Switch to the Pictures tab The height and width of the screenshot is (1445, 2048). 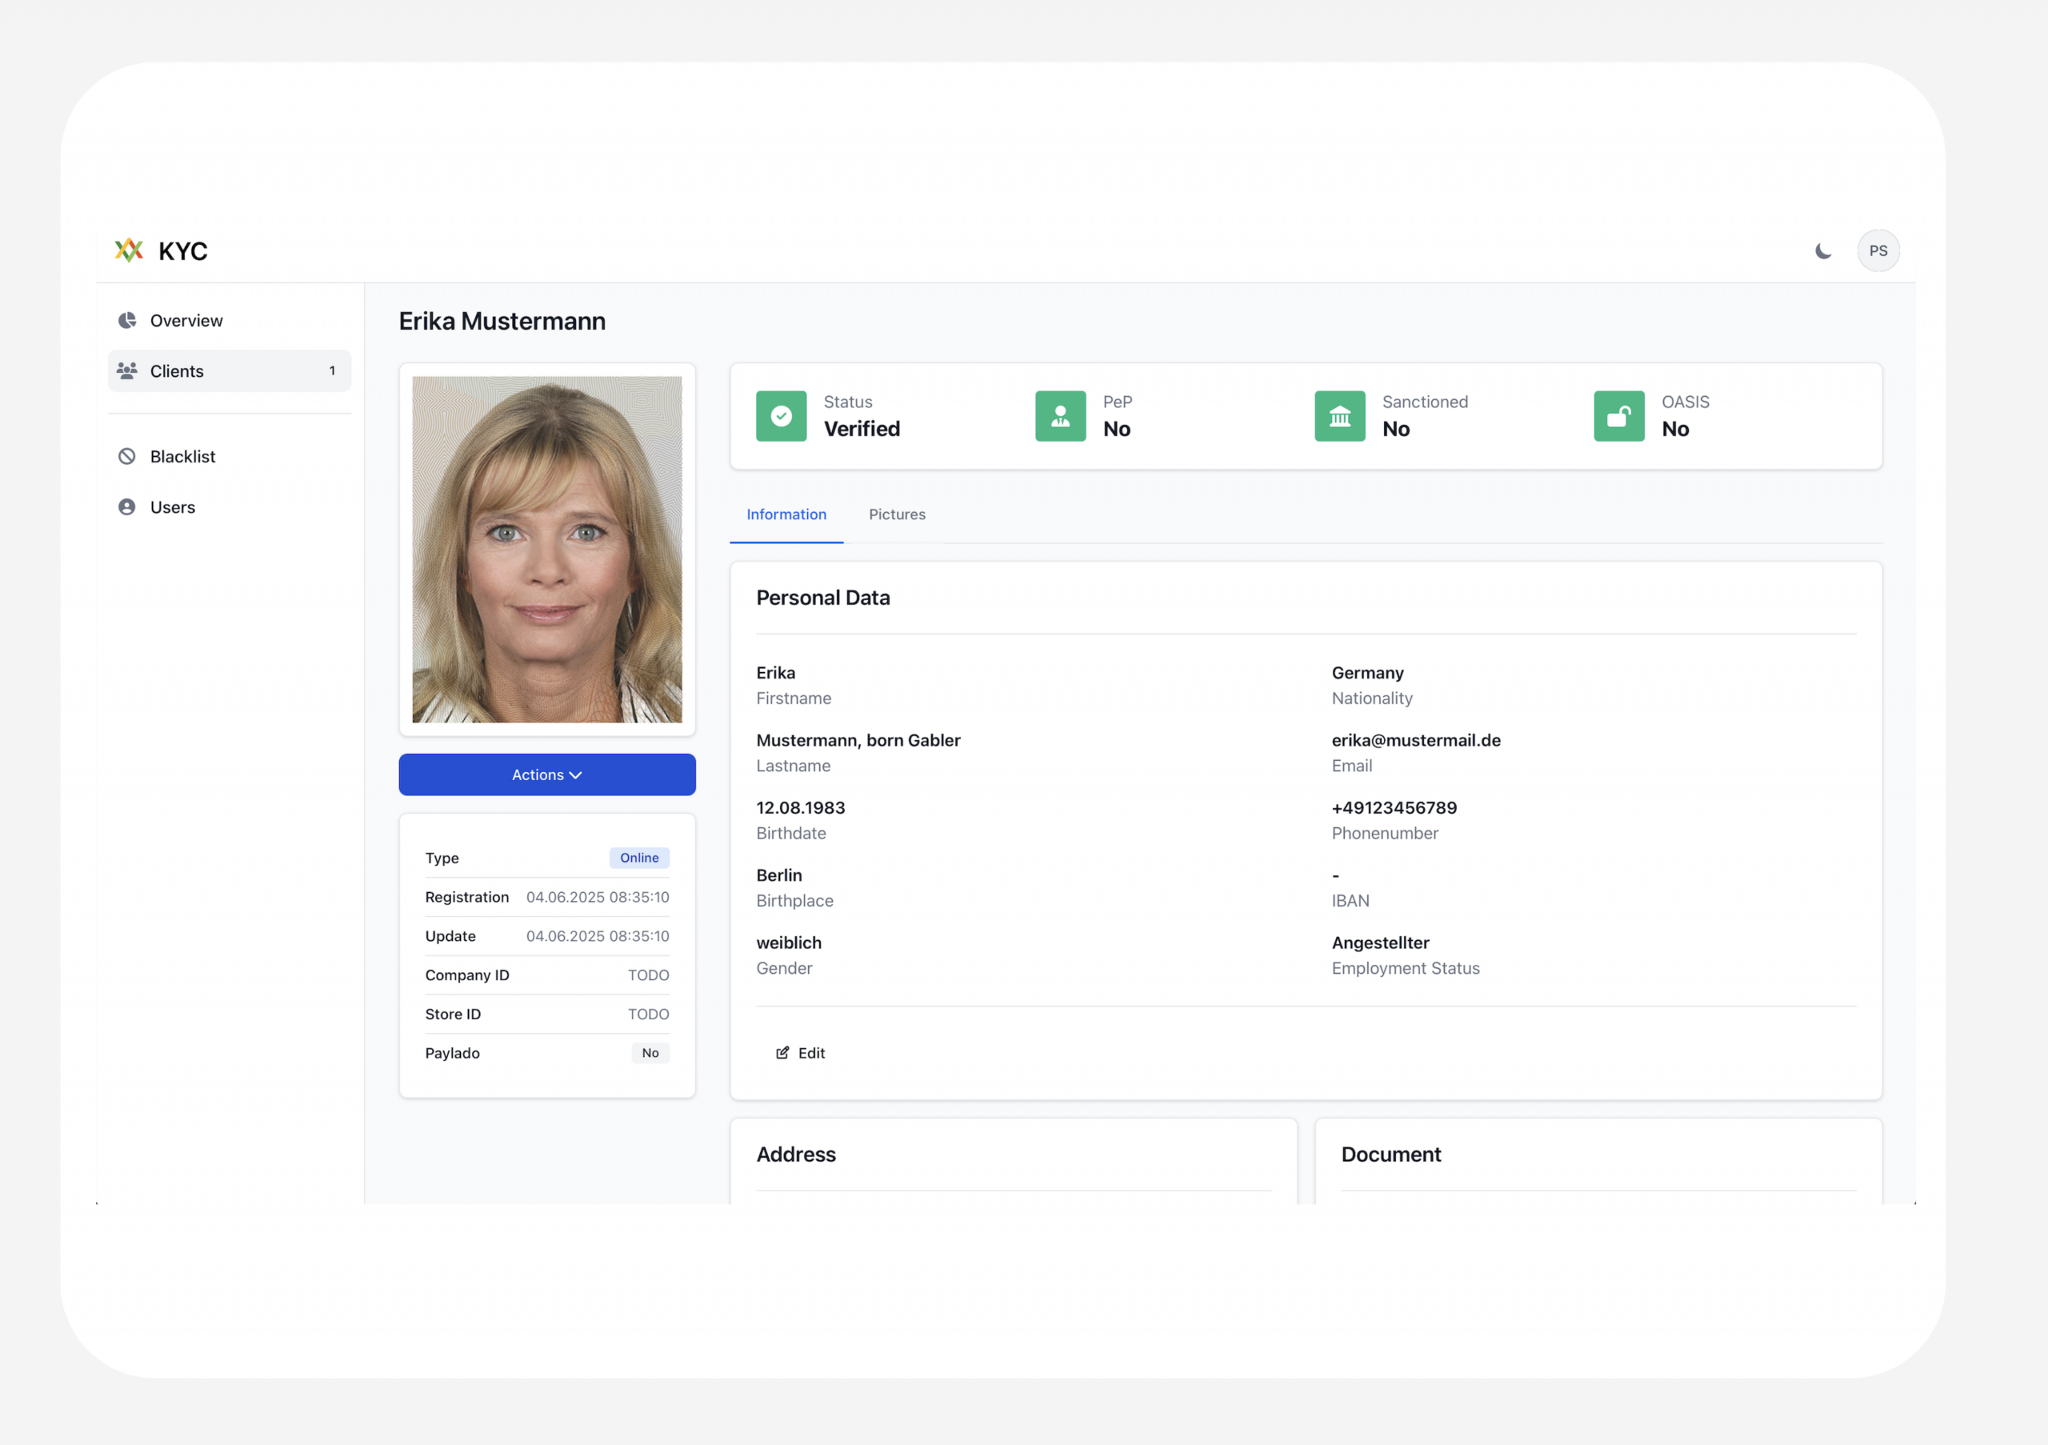click(897, 514)
